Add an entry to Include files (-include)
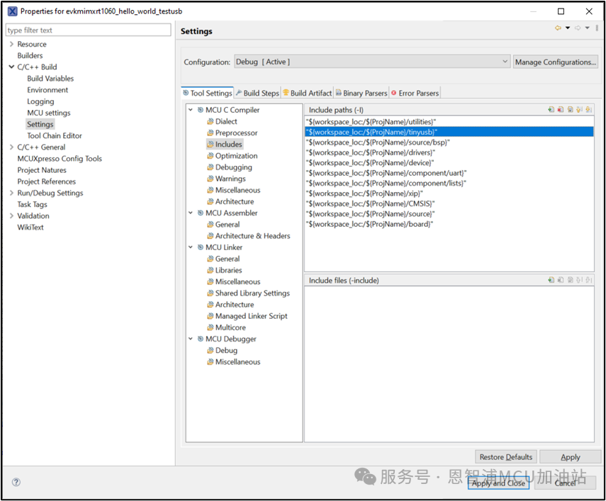 (551, 280)
